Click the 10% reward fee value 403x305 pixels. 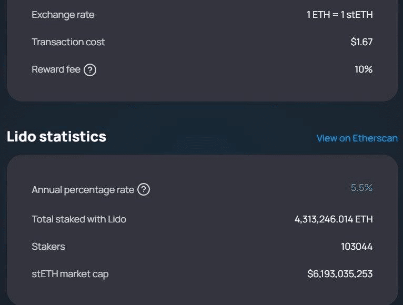tap(364, 69)
